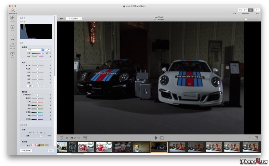Click the img00140 file name title
Image resolution: width=269 pixels, height=166 pixels.
[x=159, y=17]
